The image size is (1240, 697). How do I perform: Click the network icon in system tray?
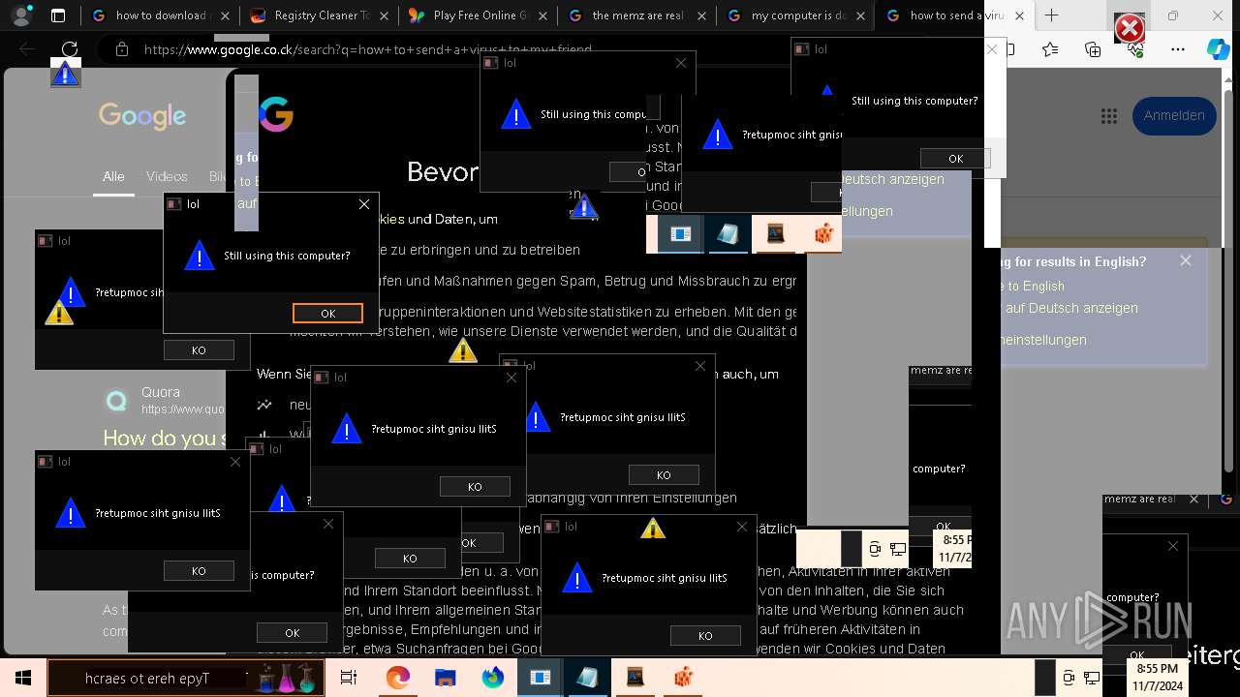tap(1092, 678)
